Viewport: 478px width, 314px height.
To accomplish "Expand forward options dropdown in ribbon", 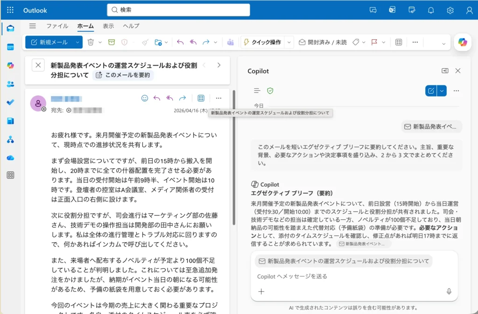I will pos(216,42).
